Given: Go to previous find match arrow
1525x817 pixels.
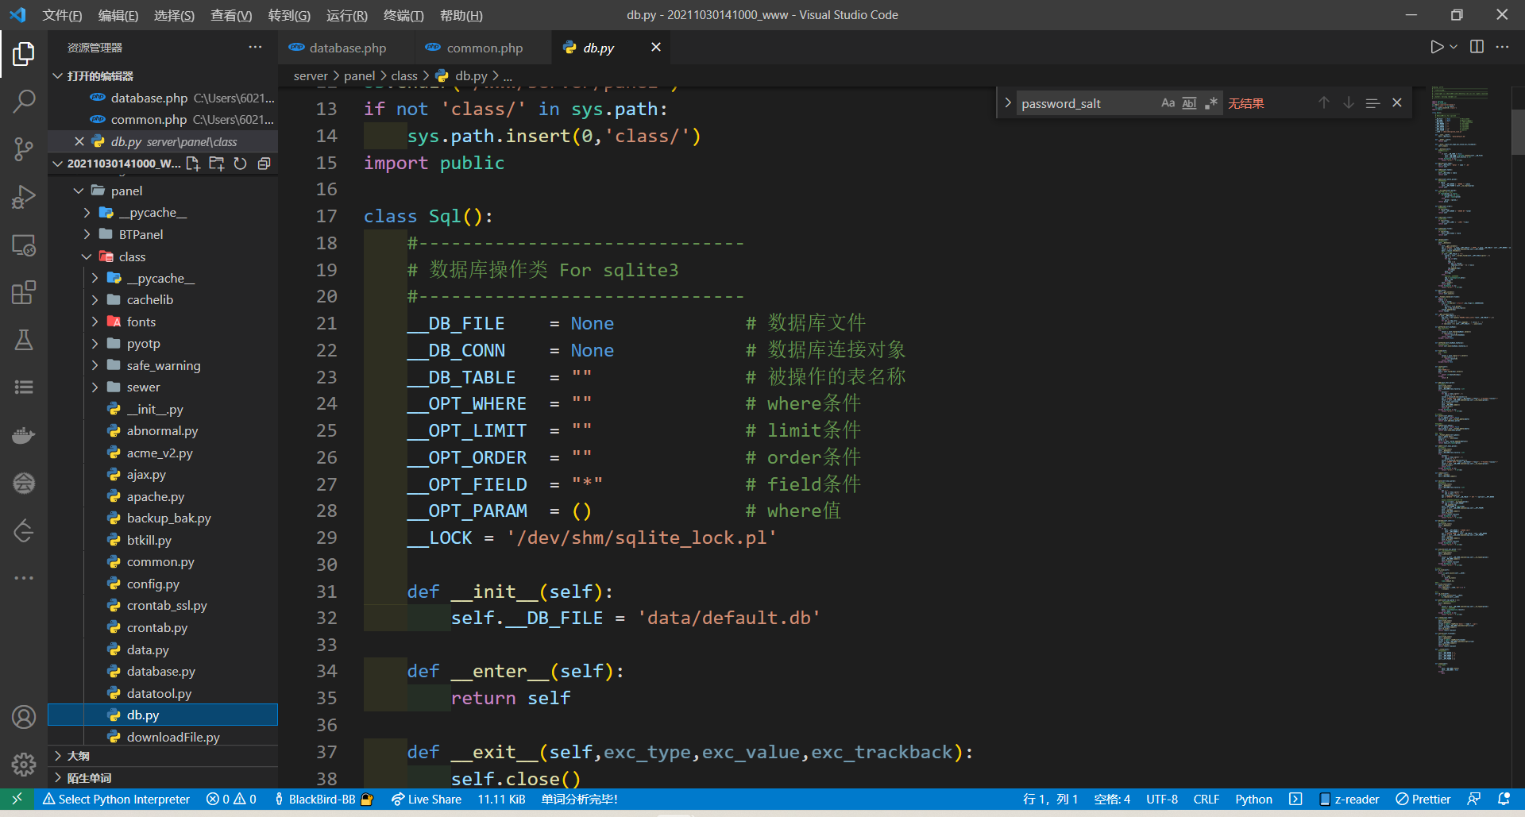Looking at the screenshot, I should [1323, 103].
